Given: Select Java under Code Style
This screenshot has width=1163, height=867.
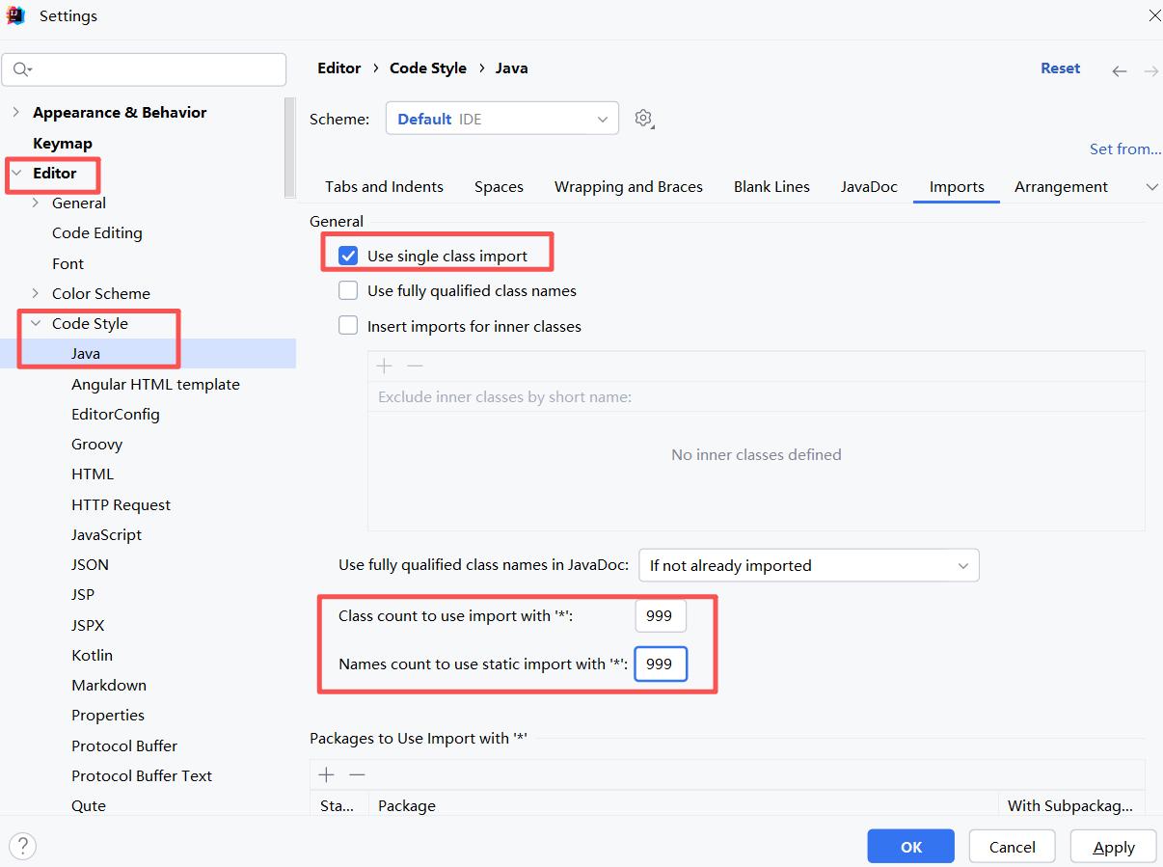Looking at the screenshot, I should tap(86, 353).
